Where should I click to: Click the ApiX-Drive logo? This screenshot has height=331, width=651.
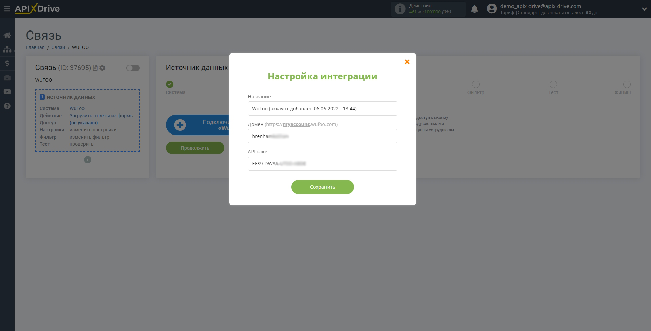coord(37,9)
